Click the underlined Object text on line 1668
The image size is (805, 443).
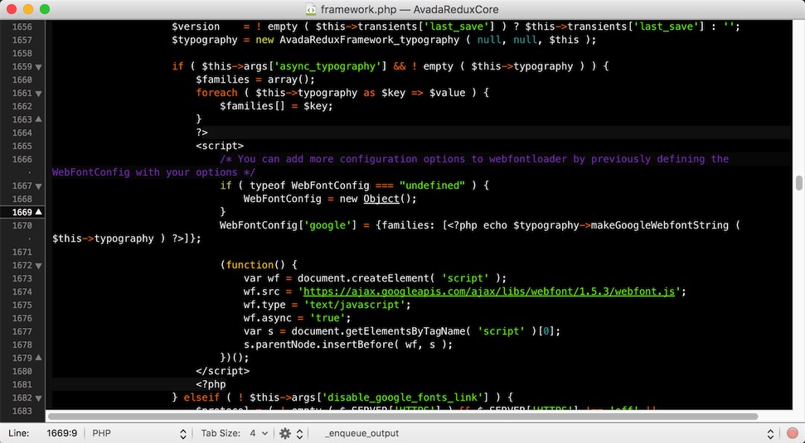[381, 199]
